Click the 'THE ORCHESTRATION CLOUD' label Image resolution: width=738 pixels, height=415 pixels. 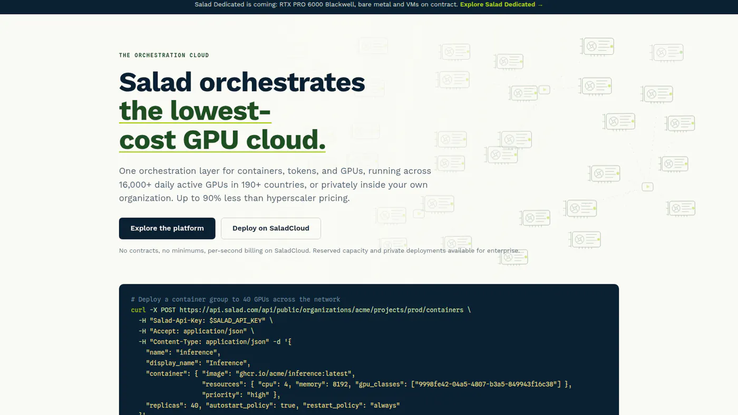pyautogui.click(x=164, y=55)
